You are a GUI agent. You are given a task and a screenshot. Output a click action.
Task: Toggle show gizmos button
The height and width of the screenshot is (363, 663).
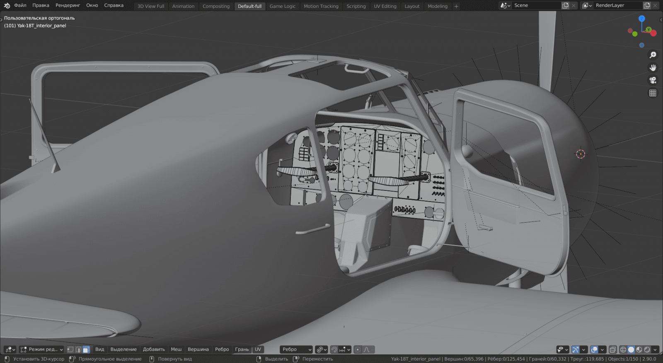point(575,350)
